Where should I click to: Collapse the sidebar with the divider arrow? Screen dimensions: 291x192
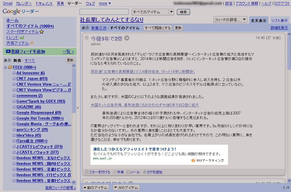pyautogui.click(x=78, y=108)
